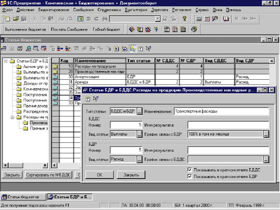Click the Undo arrow icon

89,19
